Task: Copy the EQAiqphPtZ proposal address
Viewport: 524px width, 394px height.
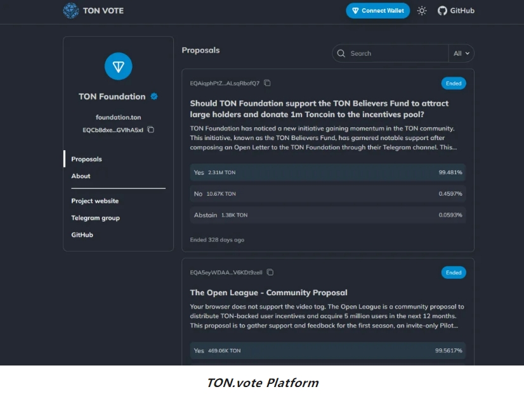Action: tap(267, 83)
